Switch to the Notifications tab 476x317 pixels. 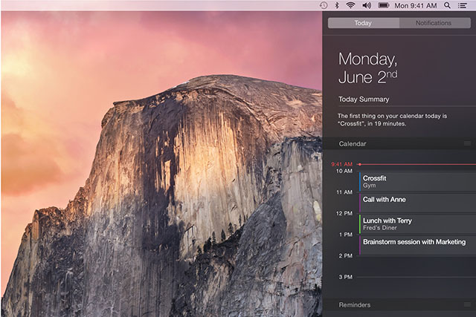tap(433, 23)
